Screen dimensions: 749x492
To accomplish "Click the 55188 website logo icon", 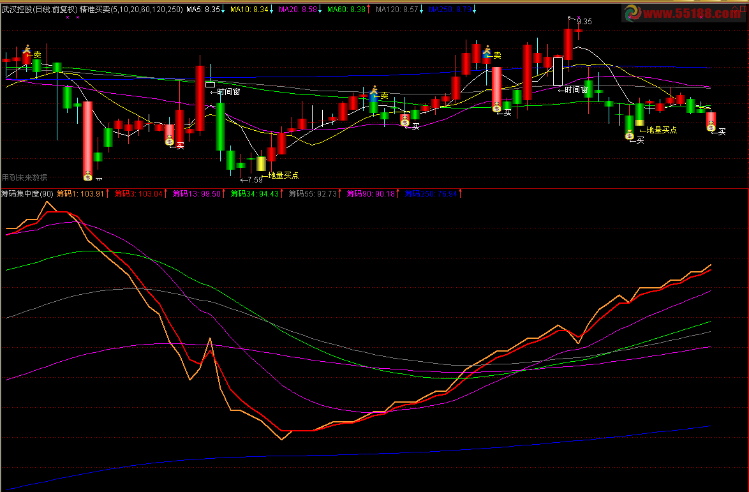I will pyautogui.click(x=632, y=13).
